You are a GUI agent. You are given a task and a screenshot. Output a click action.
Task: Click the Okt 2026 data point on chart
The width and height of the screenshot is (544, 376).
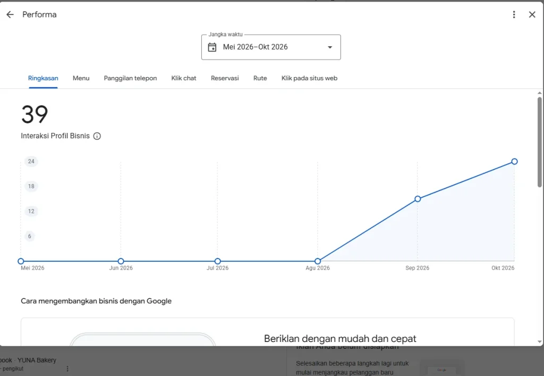tap(514, 162)
